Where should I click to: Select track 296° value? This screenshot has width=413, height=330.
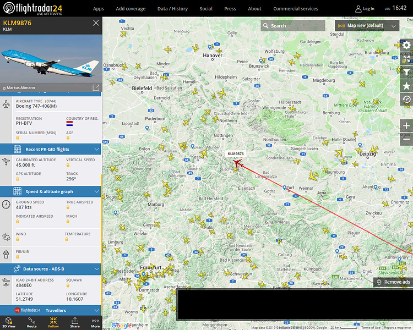point(71,179)
